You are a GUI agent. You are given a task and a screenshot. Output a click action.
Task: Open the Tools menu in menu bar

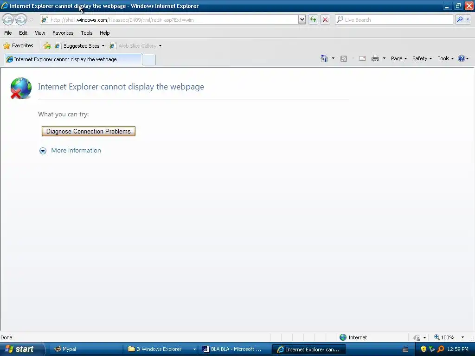pyautogui.click(x=87, y=33)
